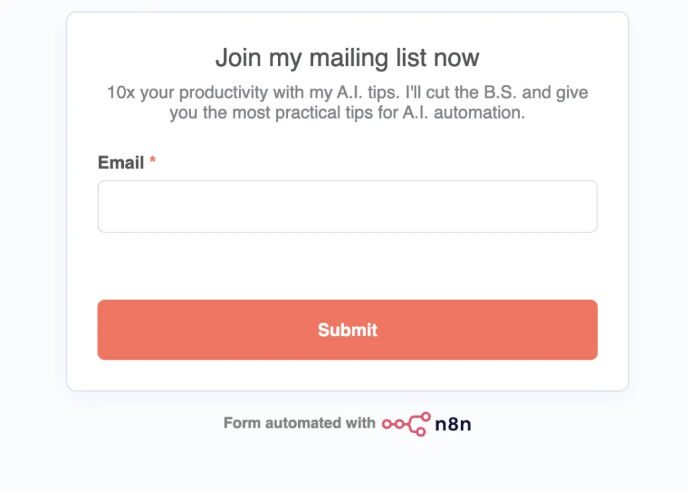Focus the Email input field
689x491 pixels.
(347, 207)
